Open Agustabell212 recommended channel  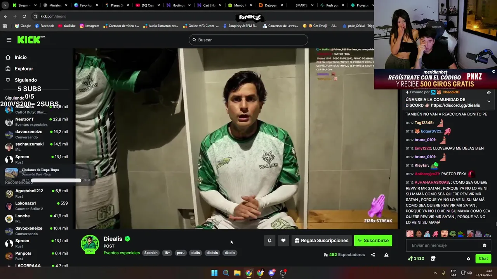click(x=37, y=193)
